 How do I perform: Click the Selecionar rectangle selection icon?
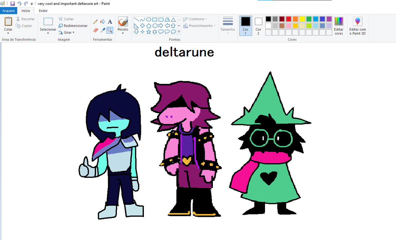pyautogui.click(x=48, y=22)
